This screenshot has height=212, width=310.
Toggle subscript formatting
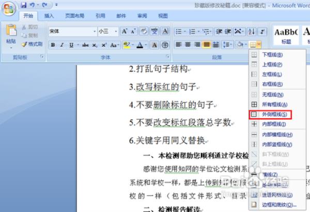click(x=95, y=45)
